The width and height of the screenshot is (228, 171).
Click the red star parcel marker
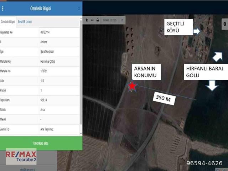coord(132,86)
